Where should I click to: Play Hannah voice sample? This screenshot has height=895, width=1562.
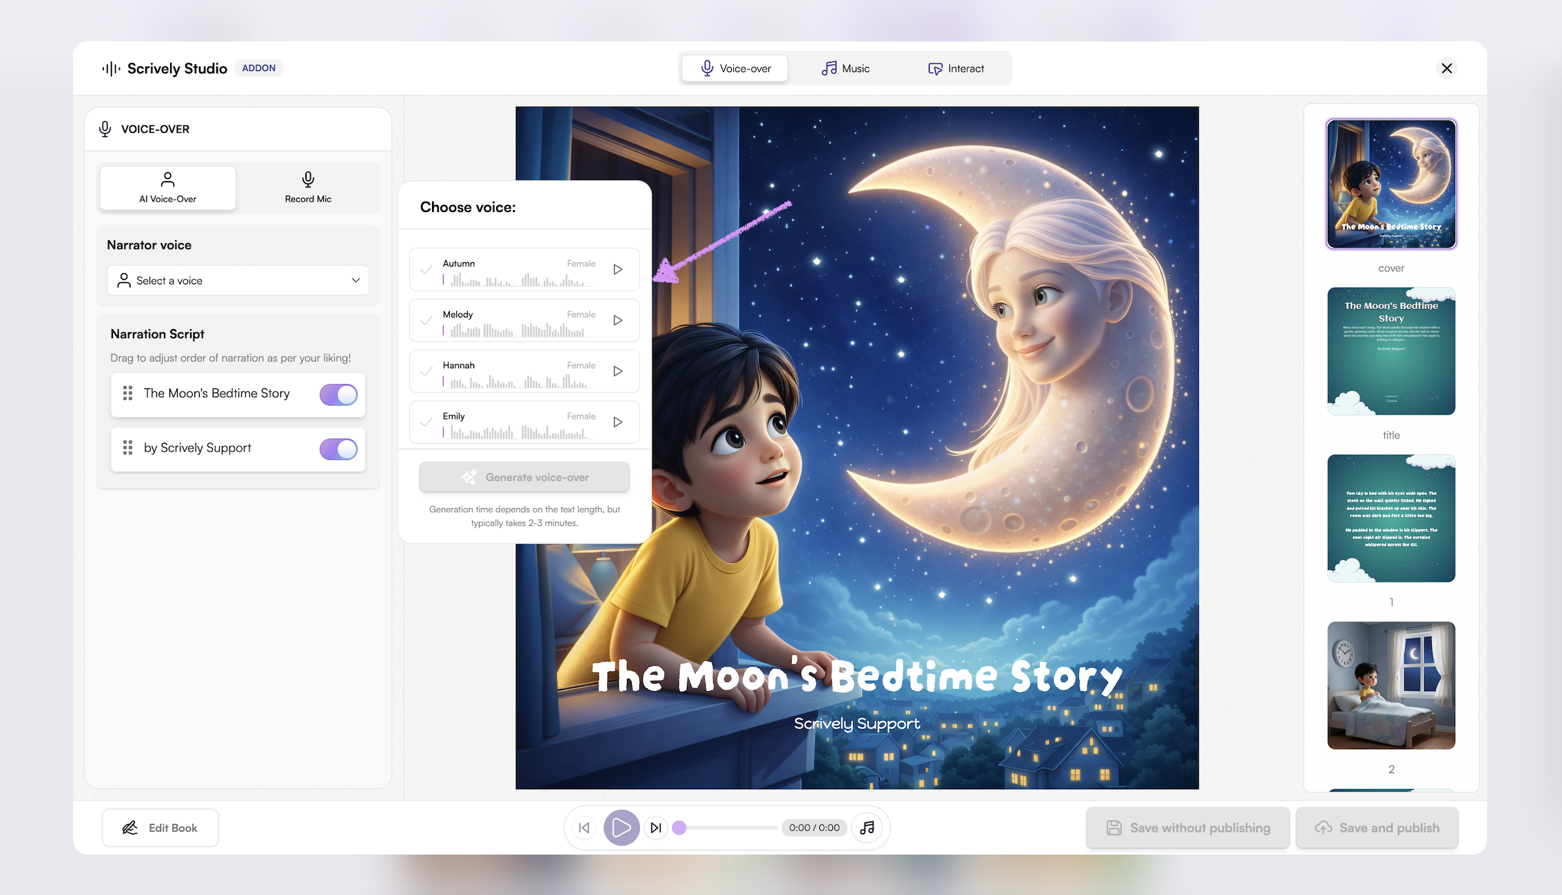[618, 372]
